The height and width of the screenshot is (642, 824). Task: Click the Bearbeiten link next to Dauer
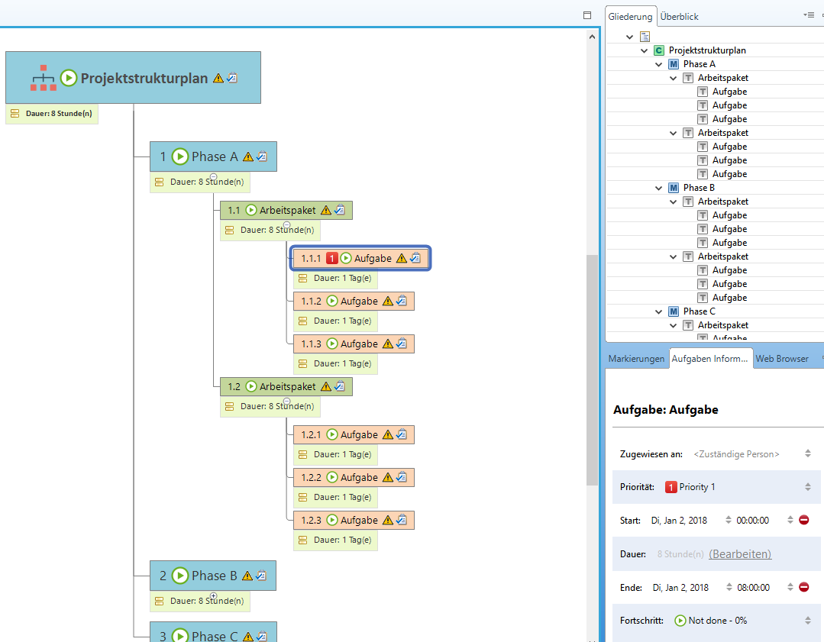coord(739,553)
